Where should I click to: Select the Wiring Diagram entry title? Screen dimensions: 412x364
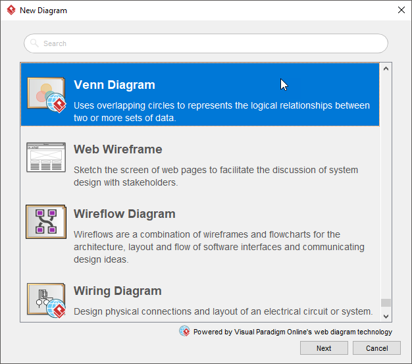117,291
